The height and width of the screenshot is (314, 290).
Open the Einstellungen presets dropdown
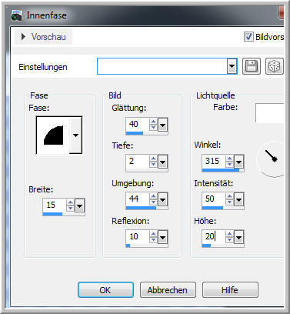pos(232,66)
